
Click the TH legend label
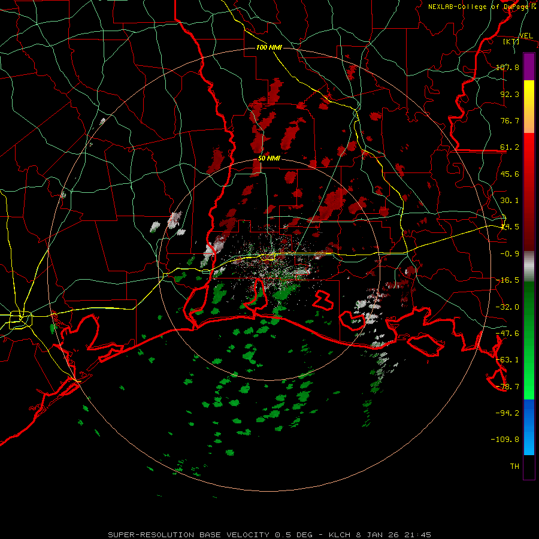(514, 467)
